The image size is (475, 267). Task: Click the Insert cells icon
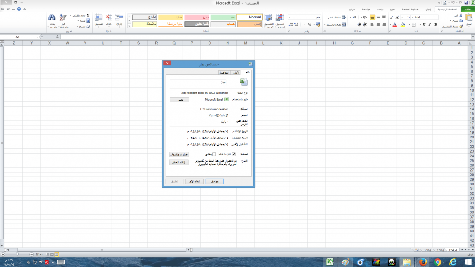[119, 17]
